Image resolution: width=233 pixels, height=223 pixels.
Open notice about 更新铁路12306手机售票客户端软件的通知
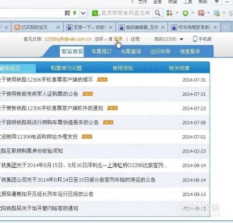[51, 108]
